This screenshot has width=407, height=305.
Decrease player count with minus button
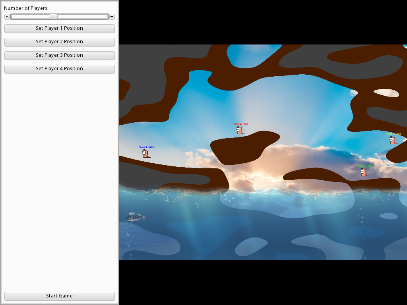[x=7, y=17]
